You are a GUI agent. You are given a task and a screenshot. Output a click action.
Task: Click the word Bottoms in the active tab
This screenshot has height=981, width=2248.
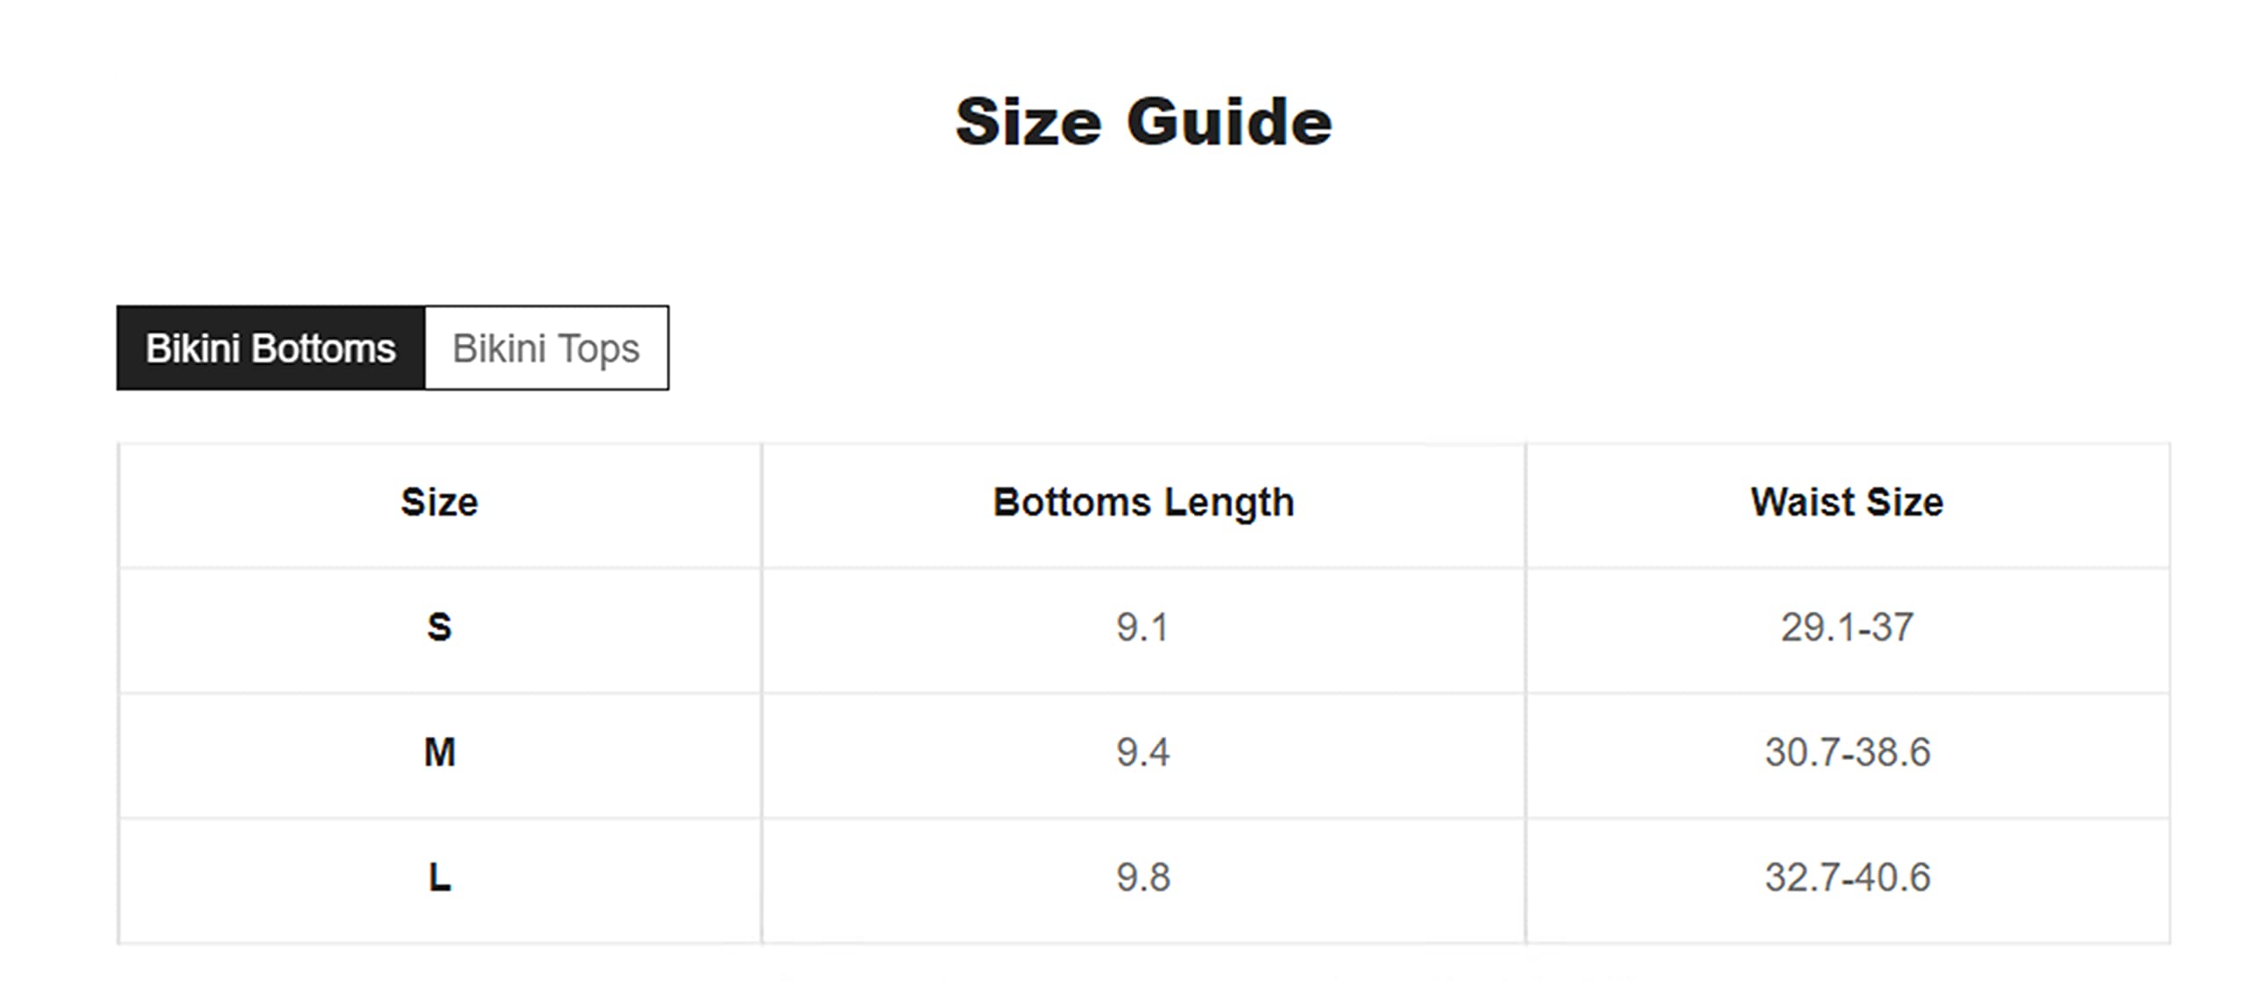[323, 348]
